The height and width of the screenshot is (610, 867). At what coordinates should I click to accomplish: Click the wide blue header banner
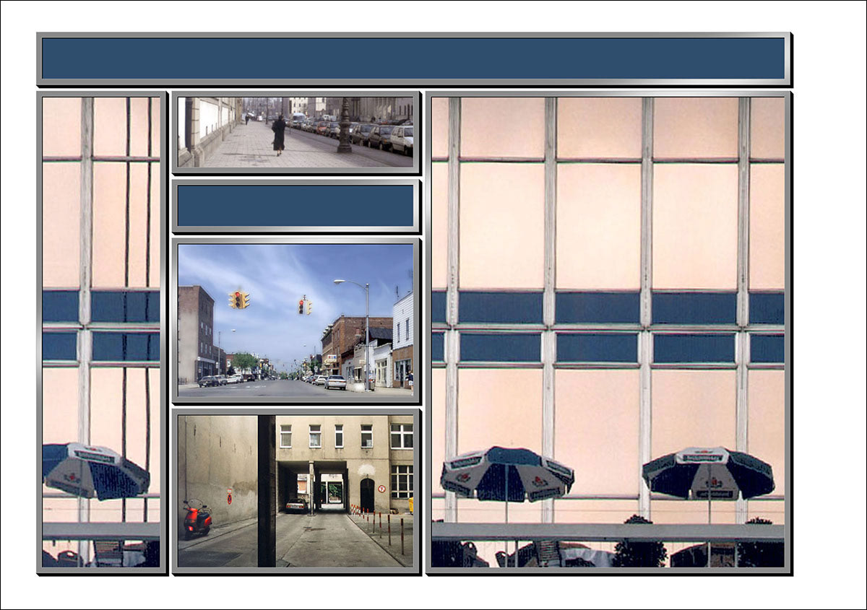[413, 58]
